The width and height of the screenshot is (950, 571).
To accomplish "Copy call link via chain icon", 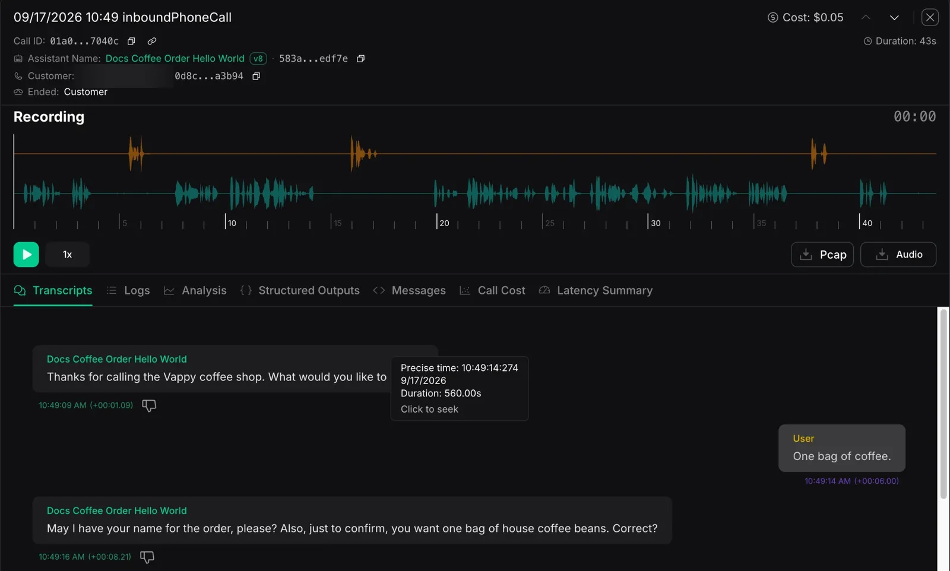I will click(152, 41).
